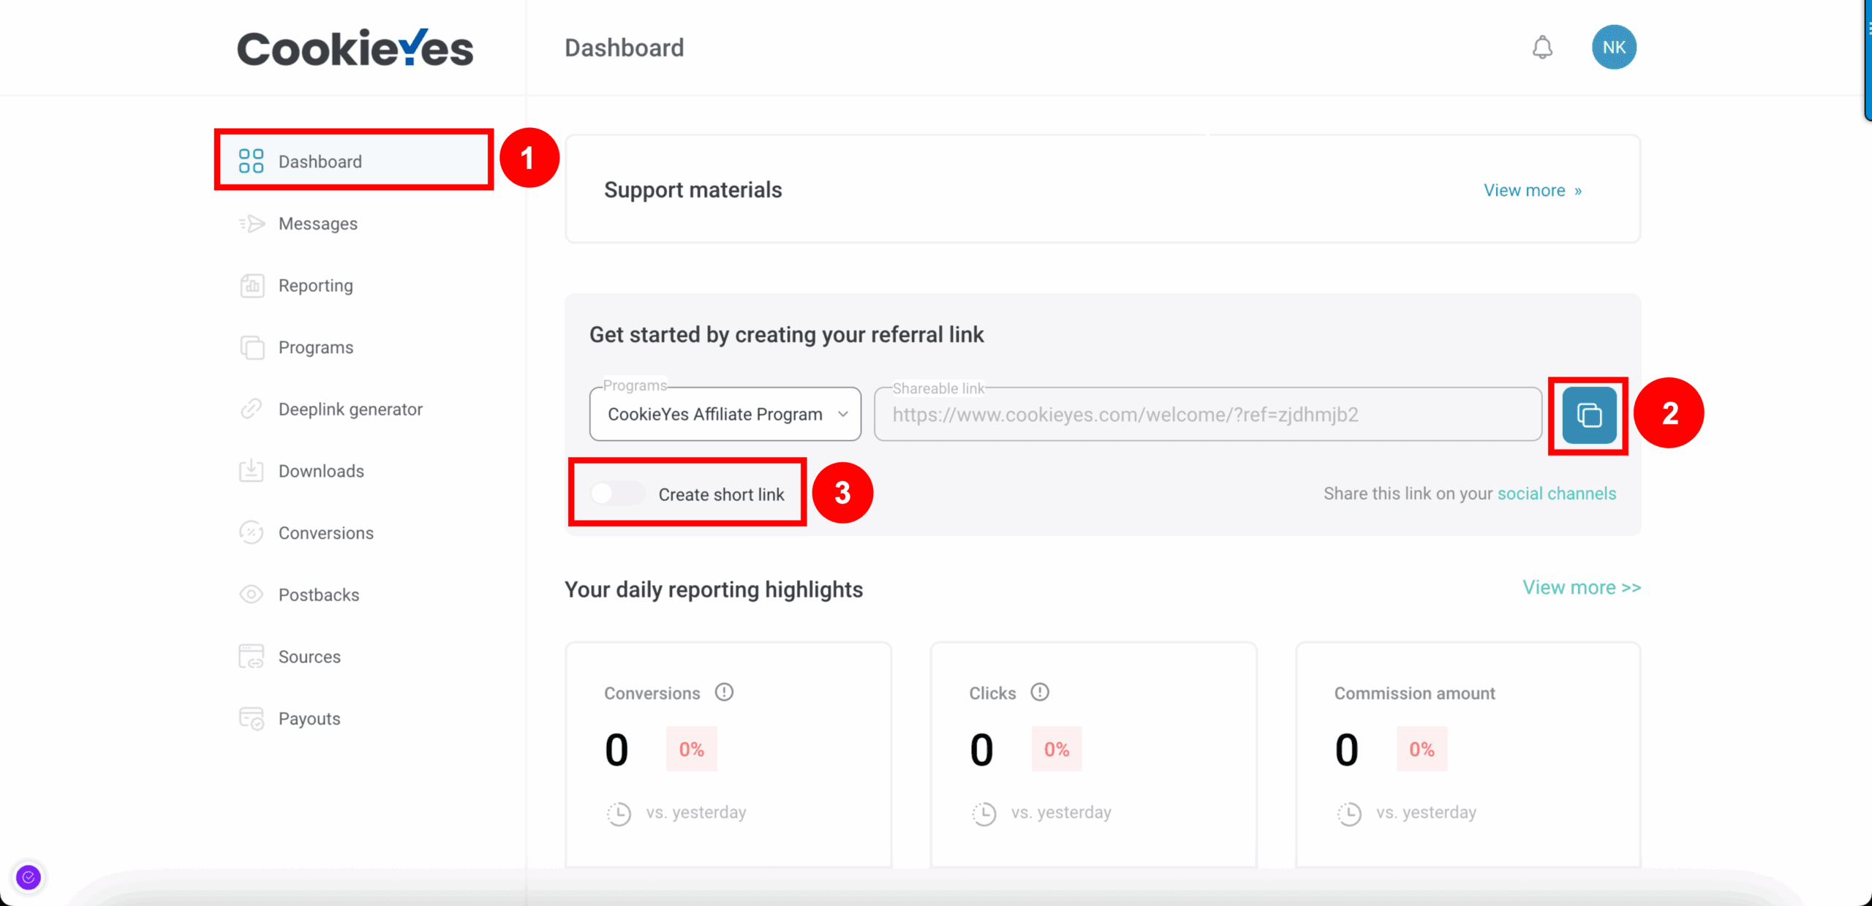1872x906 pixels.
Task: Click the Commission amount 0% badge
Action: 1422,749
